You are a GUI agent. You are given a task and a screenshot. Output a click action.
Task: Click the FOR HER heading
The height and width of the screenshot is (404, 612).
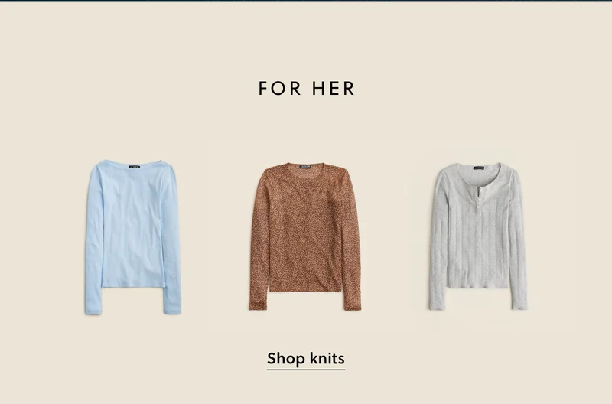click(307, 88)
